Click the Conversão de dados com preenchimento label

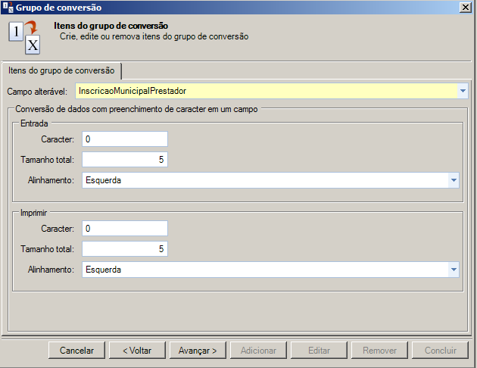(136, 109)
